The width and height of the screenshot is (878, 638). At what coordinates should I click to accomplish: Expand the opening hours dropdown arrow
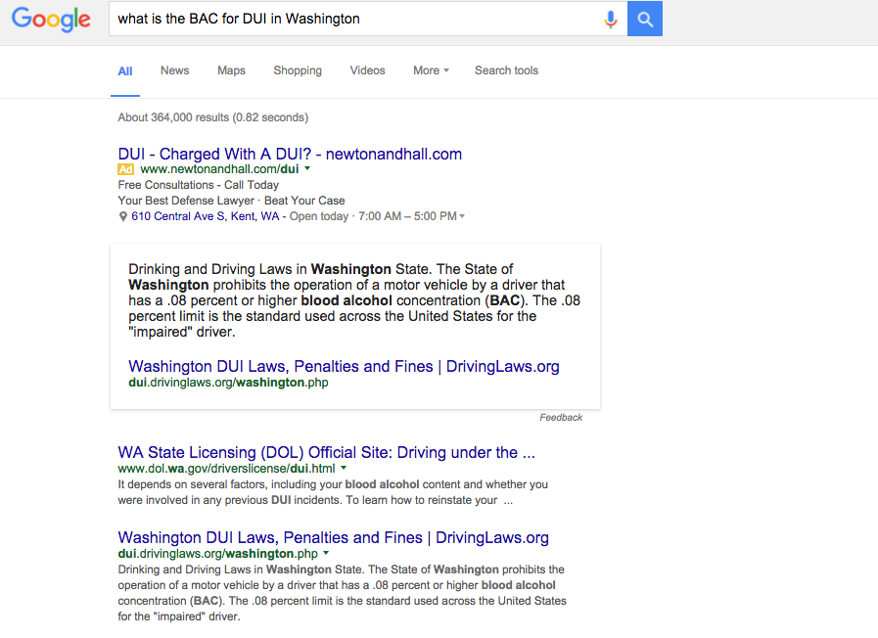pyautogui.click(x=462, y=216)
